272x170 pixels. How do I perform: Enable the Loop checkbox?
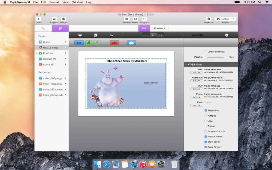pyautogui.click(x=206, y=121)
